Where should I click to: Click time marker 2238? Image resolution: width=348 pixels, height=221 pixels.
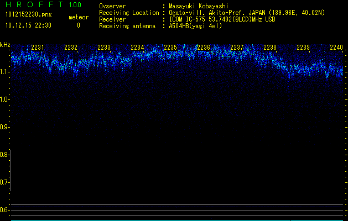(x=270, y=48)
